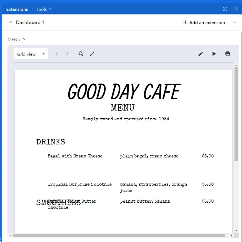Collapse the Dashboard 1 chevron
Viewport: 242px width, 242px height.
click(x=10, y=22)
